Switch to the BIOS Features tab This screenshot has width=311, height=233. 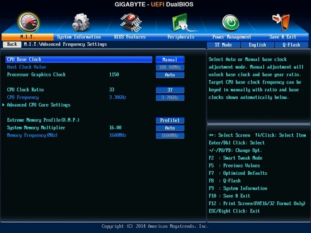point(130,37)
